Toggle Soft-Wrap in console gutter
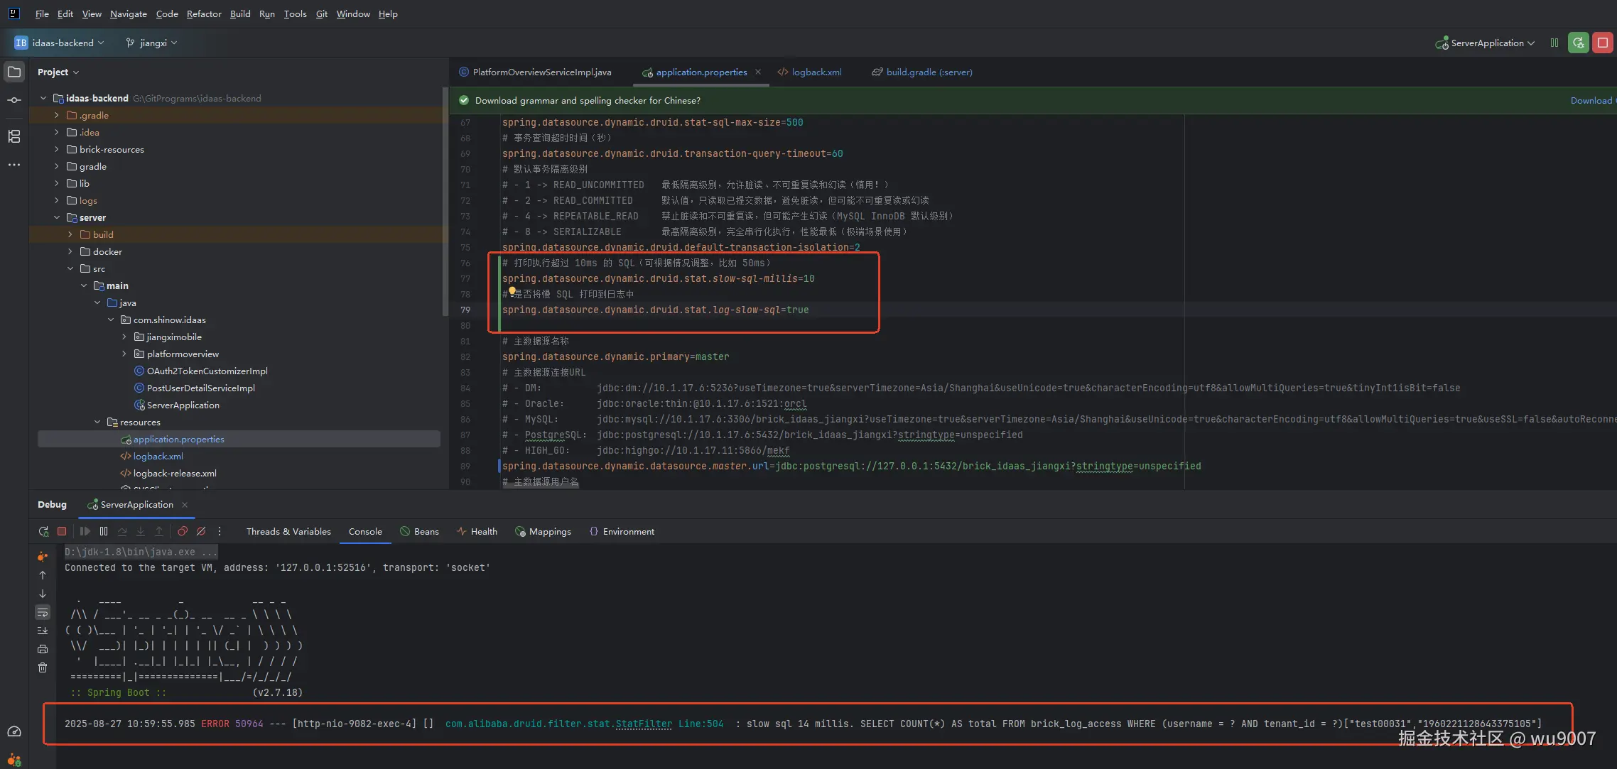Screen dimensions: 1617x769 43,612
